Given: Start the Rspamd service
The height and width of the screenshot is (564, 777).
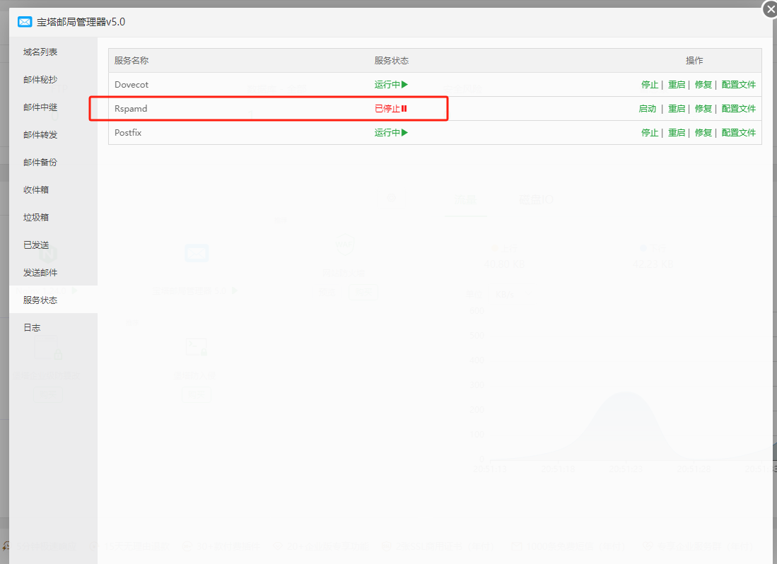Looking at the screenshot, I should (647, 108).
